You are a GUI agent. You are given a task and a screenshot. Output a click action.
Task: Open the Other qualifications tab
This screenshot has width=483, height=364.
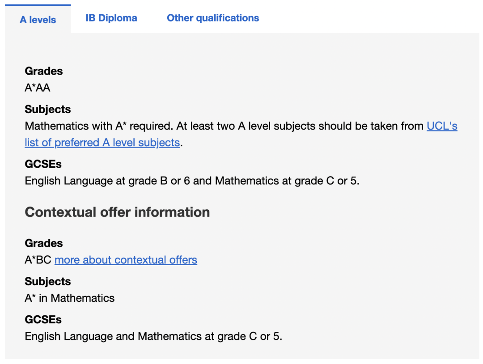[213, 18]
